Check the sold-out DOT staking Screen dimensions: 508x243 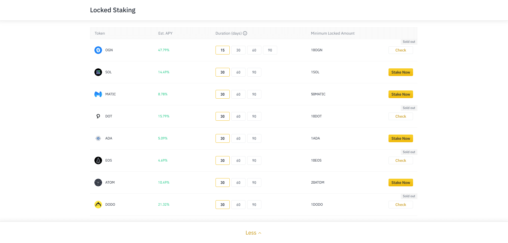(401, 116)
